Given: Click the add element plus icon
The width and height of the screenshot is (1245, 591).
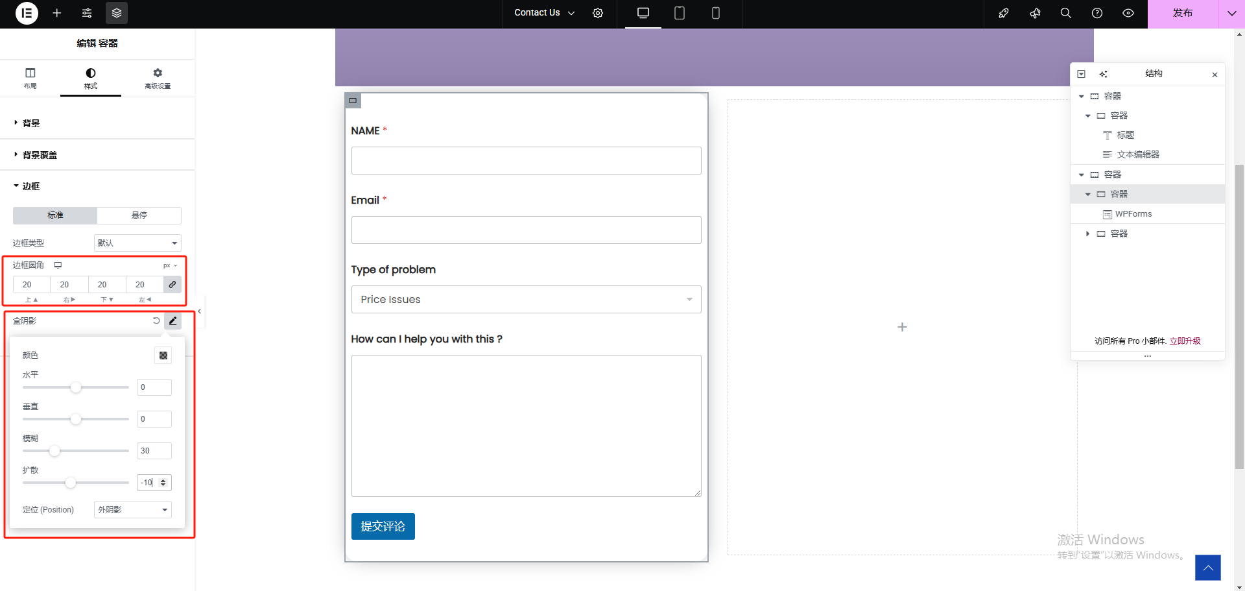Looking at the screenshot, I should [x=57, y=13].
